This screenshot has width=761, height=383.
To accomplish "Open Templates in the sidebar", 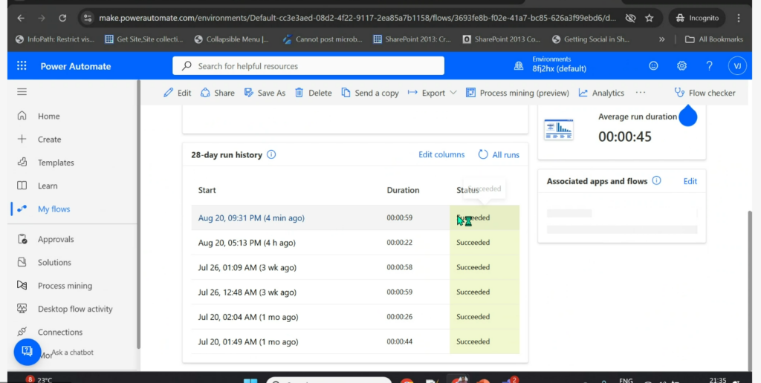I will click(x=56, y=163).
